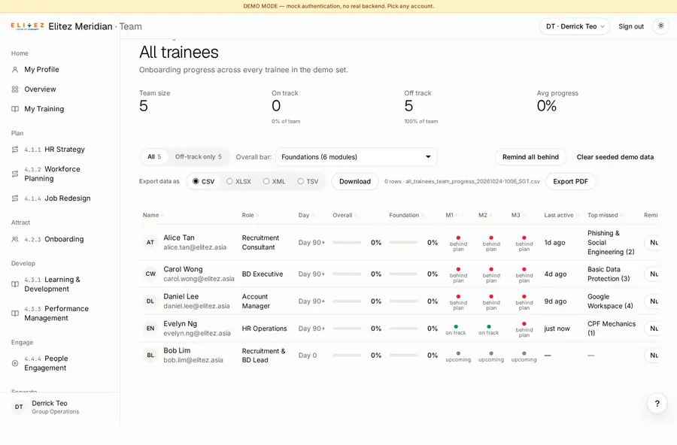This screenshot has height=445, width=677.
Task: Select the TSV export format
Action: pos(308,182)
